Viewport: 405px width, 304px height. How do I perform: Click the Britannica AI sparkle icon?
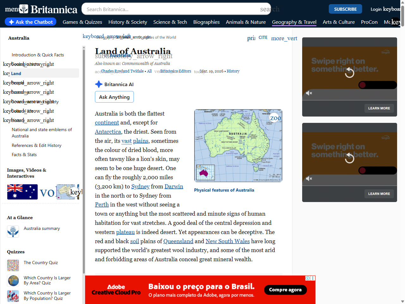(99, 84)
